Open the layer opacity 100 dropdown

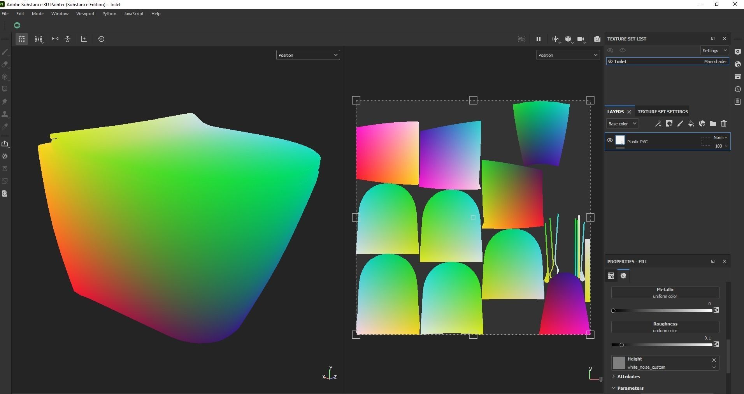point(721,146)
